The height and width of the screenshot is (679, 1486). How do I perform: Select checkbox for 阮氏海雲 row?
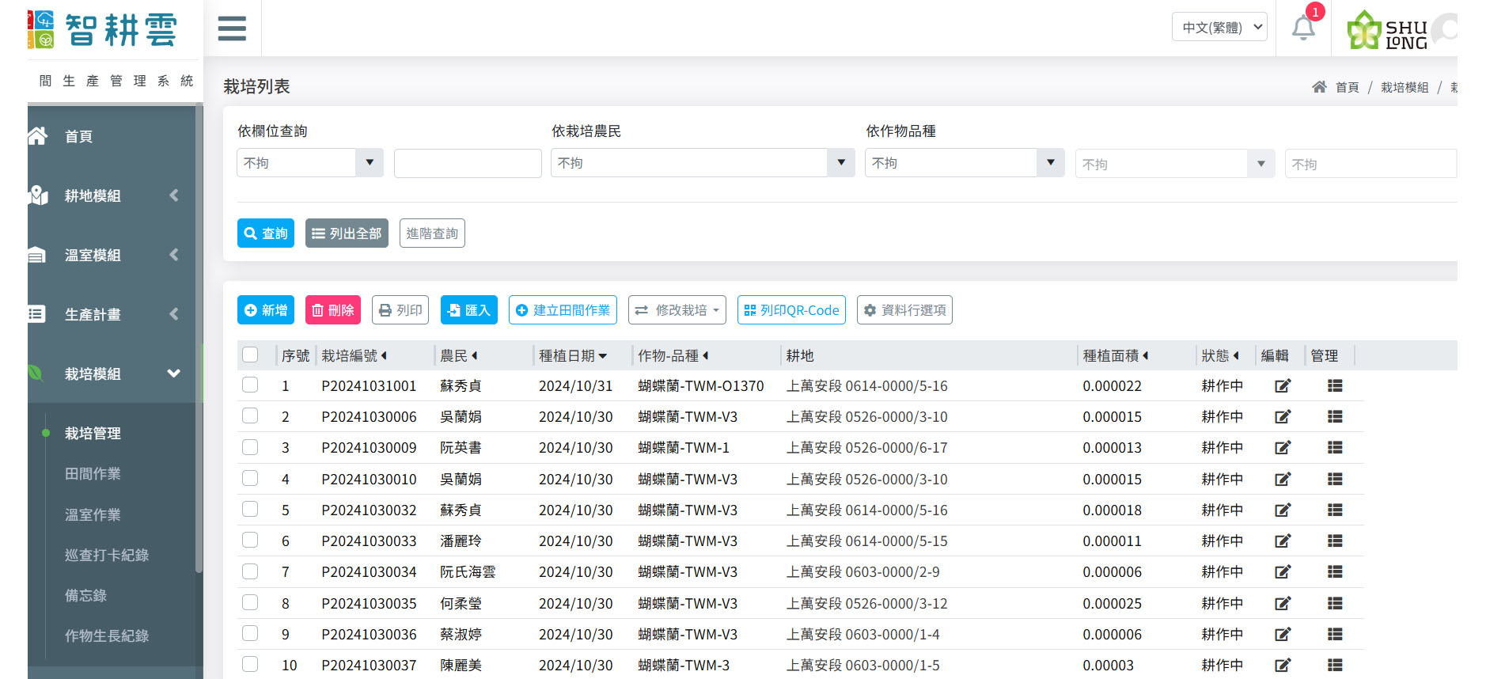click(x=250, y=571)
